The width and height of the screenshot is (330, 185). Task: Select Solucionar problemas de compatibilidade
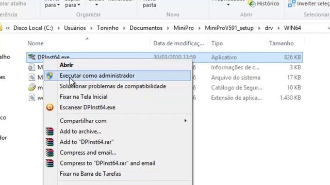tap(118, 86)
